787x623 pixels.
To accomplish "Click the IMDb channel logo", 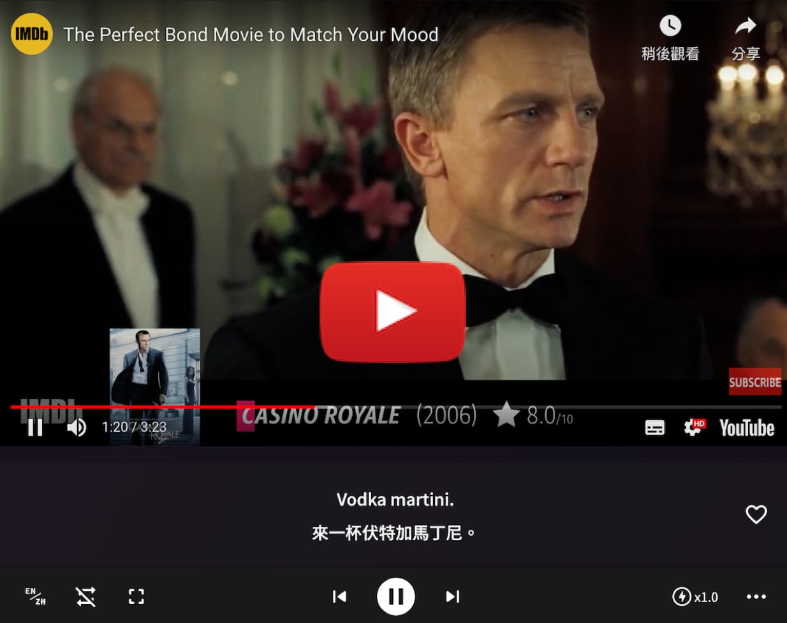I will click(x=32, y=34).
